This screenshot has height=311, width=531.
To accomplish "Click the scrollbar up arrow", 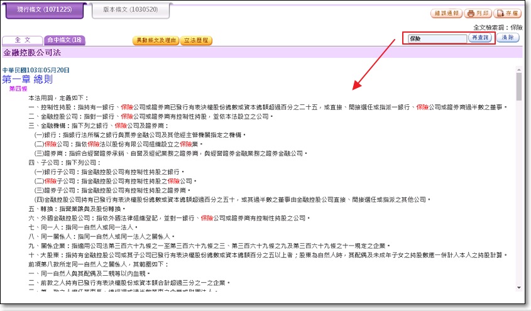I will 518,67.
